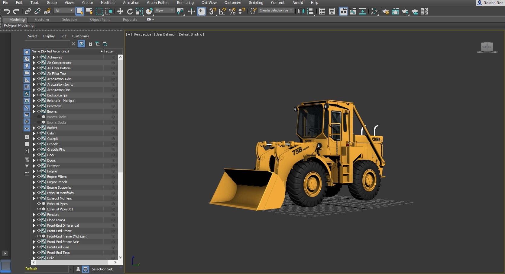The image size is (505, 274).
Task: Click the ViewCube in the viewport
Action: click(487, 47)
